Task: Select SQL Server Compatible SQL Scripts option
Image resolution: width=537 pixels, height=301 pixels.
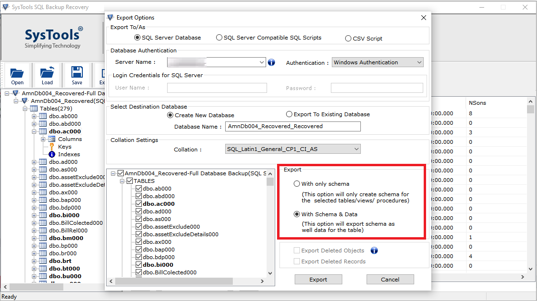Action: (219, 38)
